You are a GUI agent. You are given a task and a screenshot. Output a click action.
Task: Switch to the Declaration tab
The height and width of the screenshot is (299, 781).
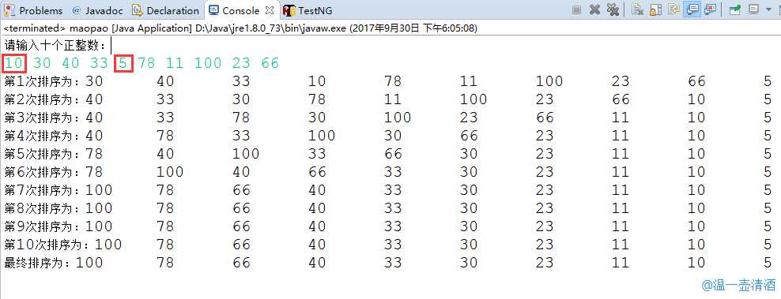[x=173, y=10]
